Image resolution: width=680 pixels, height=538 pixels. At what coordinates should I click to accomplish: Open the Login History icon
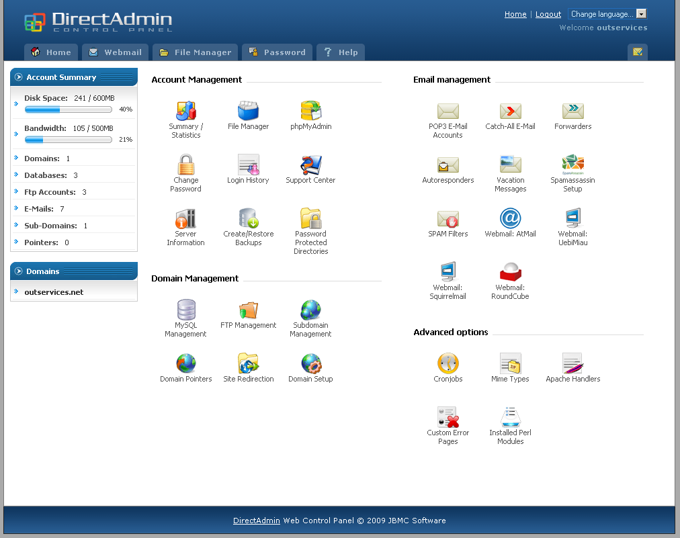[x=249, y=165]
